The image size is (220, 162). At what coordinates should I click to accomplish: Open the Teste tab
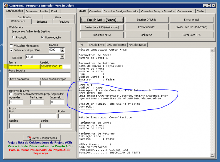(x=200, y=11)
